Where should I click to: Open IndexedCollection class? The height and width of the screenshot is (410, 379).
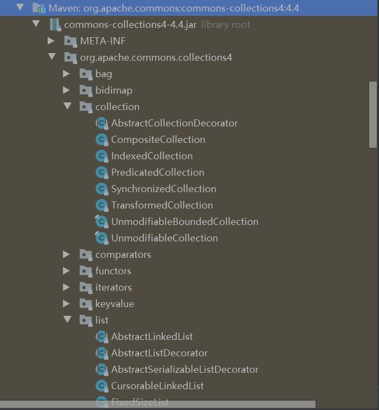pos(152,156)
